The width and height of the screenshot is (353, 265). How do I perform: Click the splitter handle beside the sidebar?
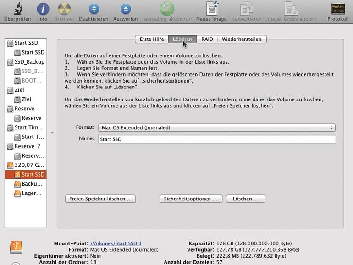point(52,133)
